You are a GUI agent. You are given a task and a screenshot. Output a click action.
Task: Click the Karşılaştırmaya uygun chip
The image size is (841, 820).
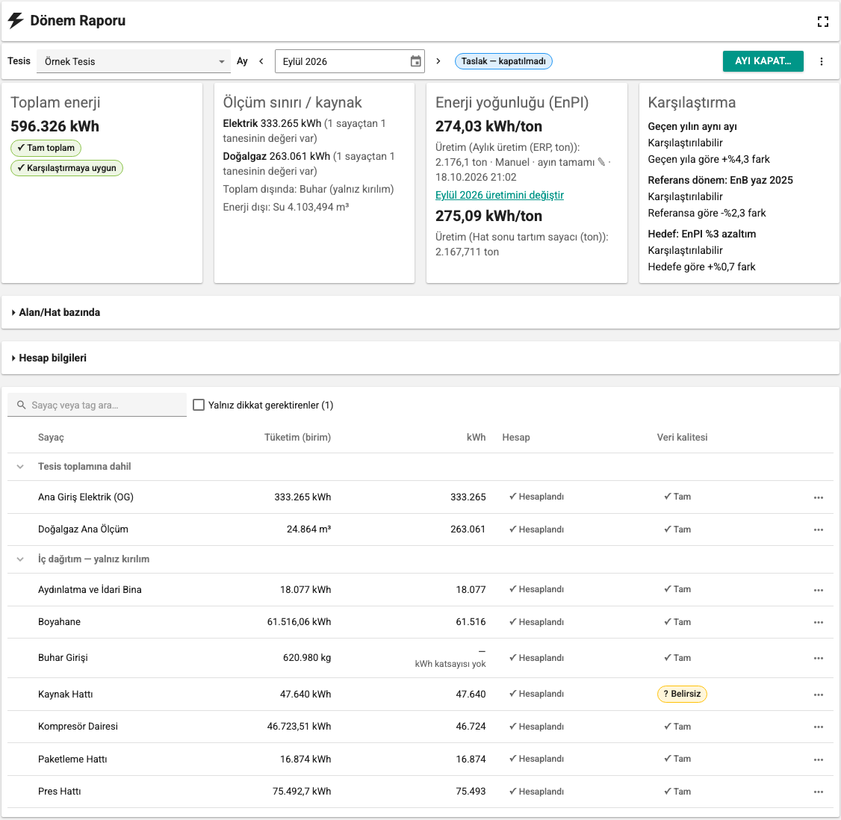coord(66,168)
